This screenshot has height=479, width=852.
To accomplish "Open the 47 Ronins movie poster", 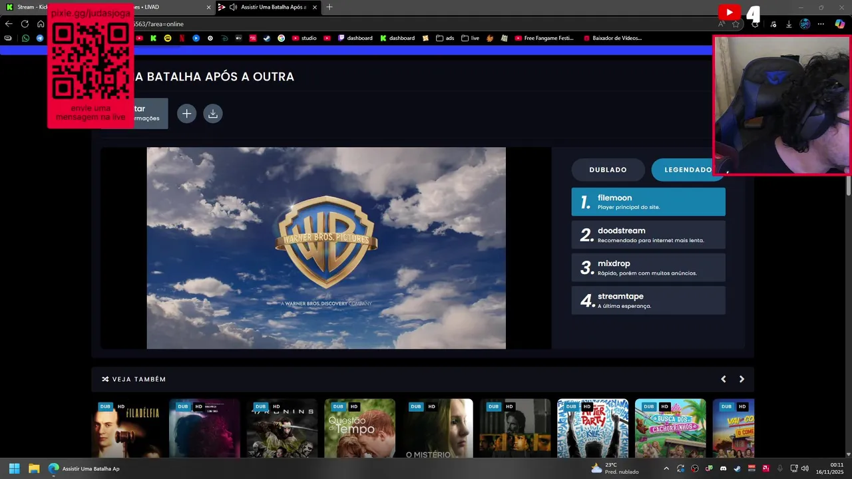I will pyautogui.click(x=282, y=428).
